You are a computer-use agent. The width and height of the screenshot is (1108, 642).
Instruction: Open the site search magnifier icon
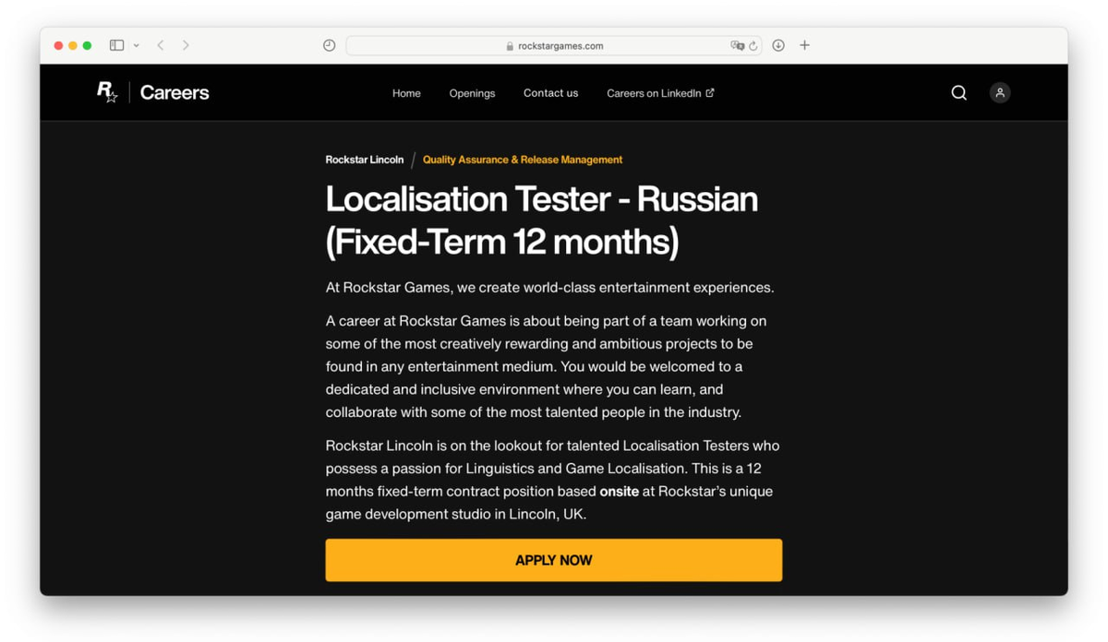click(958, 92)
